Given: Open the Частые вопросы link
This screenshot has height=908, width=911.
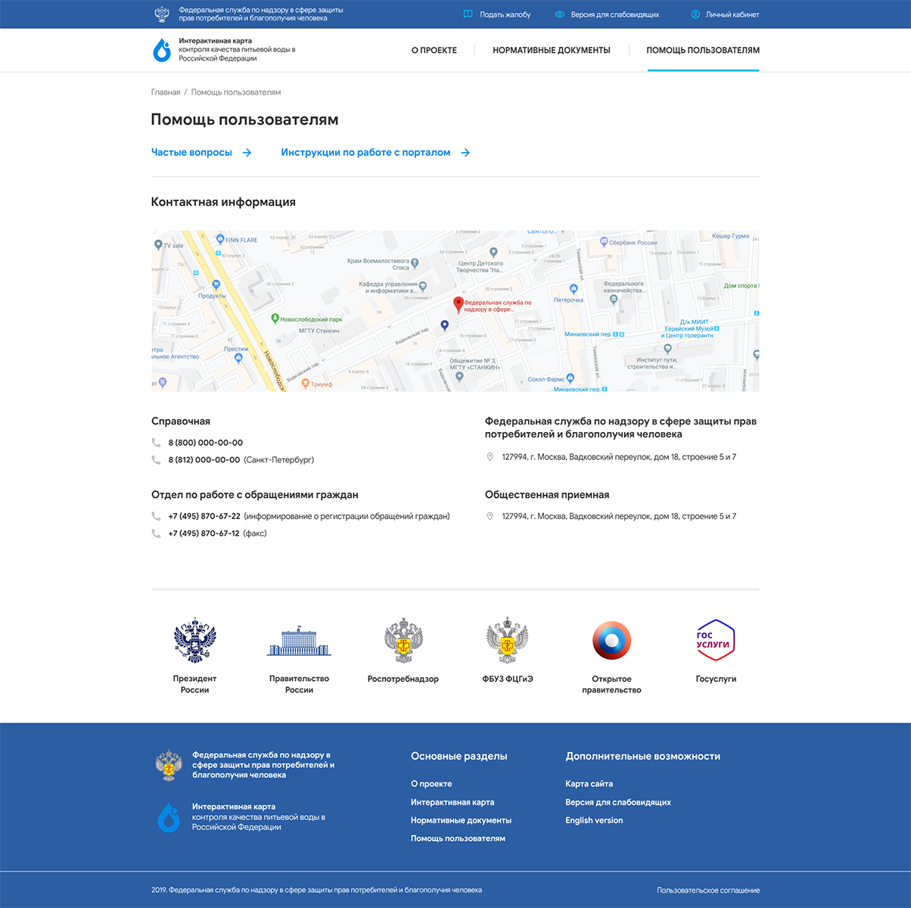Looking at the screenshot, I should tap(191, 152).
